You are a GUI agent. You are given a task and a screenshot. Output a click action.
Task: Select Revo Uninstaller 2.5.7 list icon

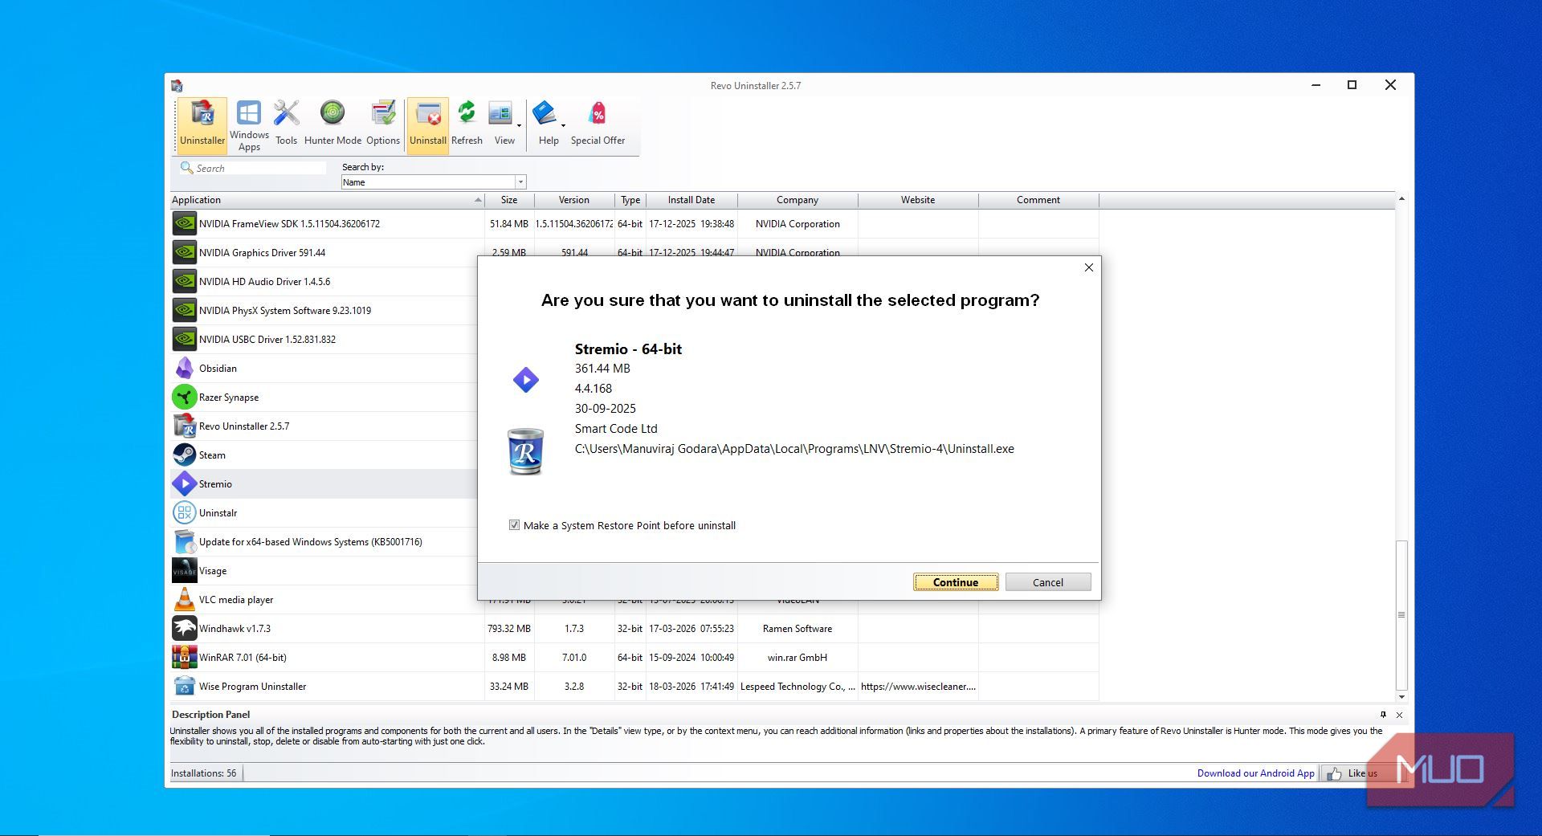click(x=184, y=426)
